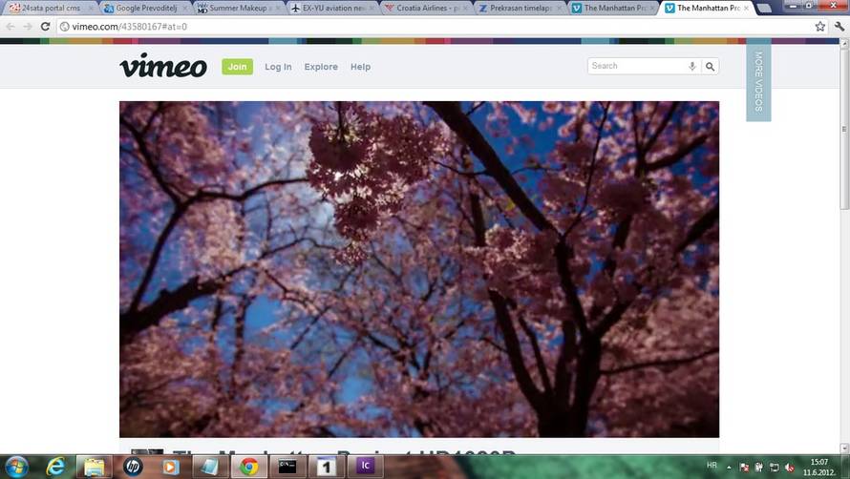Go back with browser back arrow
850x479 pixels.
click(x=11, y=26)
